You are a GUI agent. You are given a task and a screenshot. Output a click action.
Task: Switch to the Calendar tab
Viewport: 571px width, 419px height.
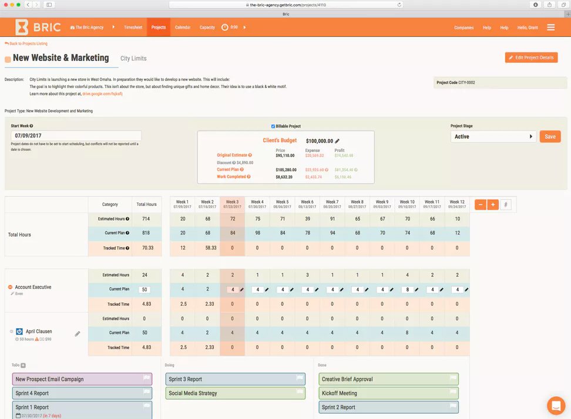[182, 27]
